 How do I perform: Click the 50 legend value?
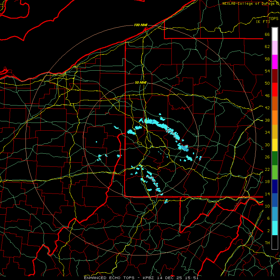267,83
